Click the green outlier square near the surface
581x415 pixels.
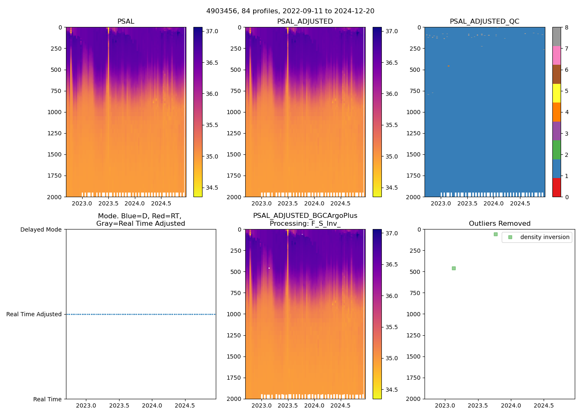(x=496, y=234)
